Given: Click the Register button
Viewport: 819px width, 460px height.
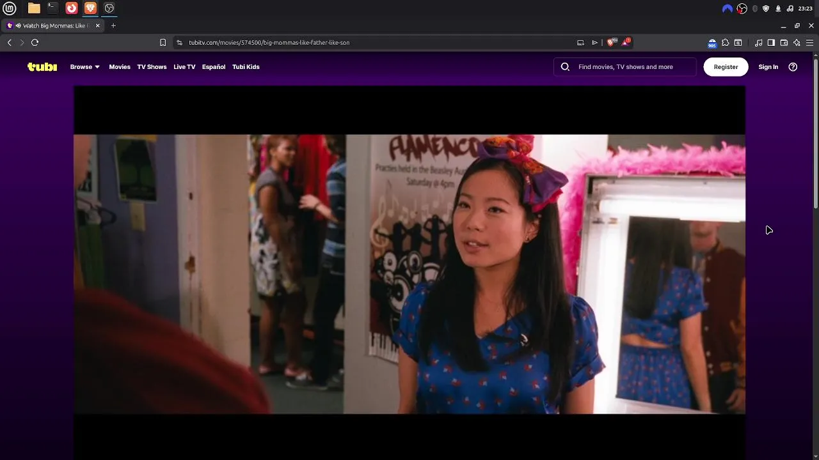Looking at the screenshot, I should pyautogui.click(x=726, y=67).
